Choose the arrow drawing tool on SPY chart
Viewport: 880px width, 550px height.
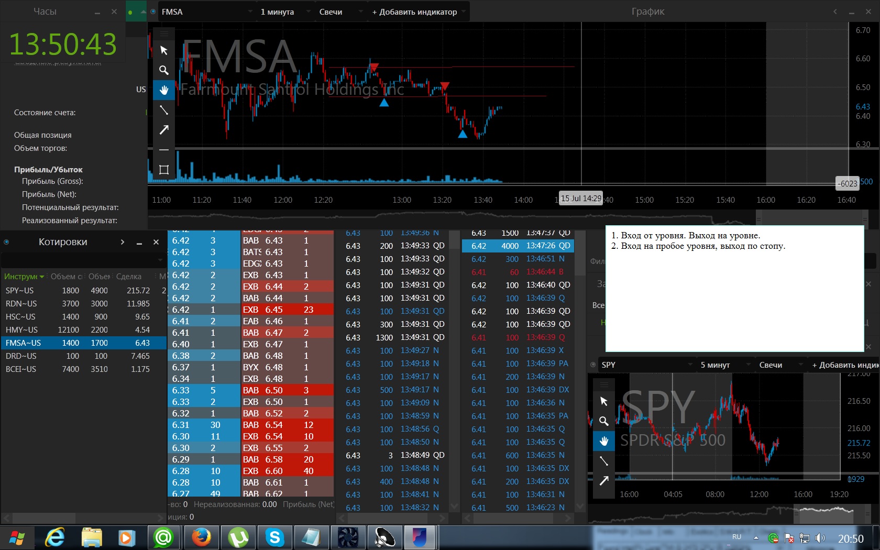coord(604,481)
